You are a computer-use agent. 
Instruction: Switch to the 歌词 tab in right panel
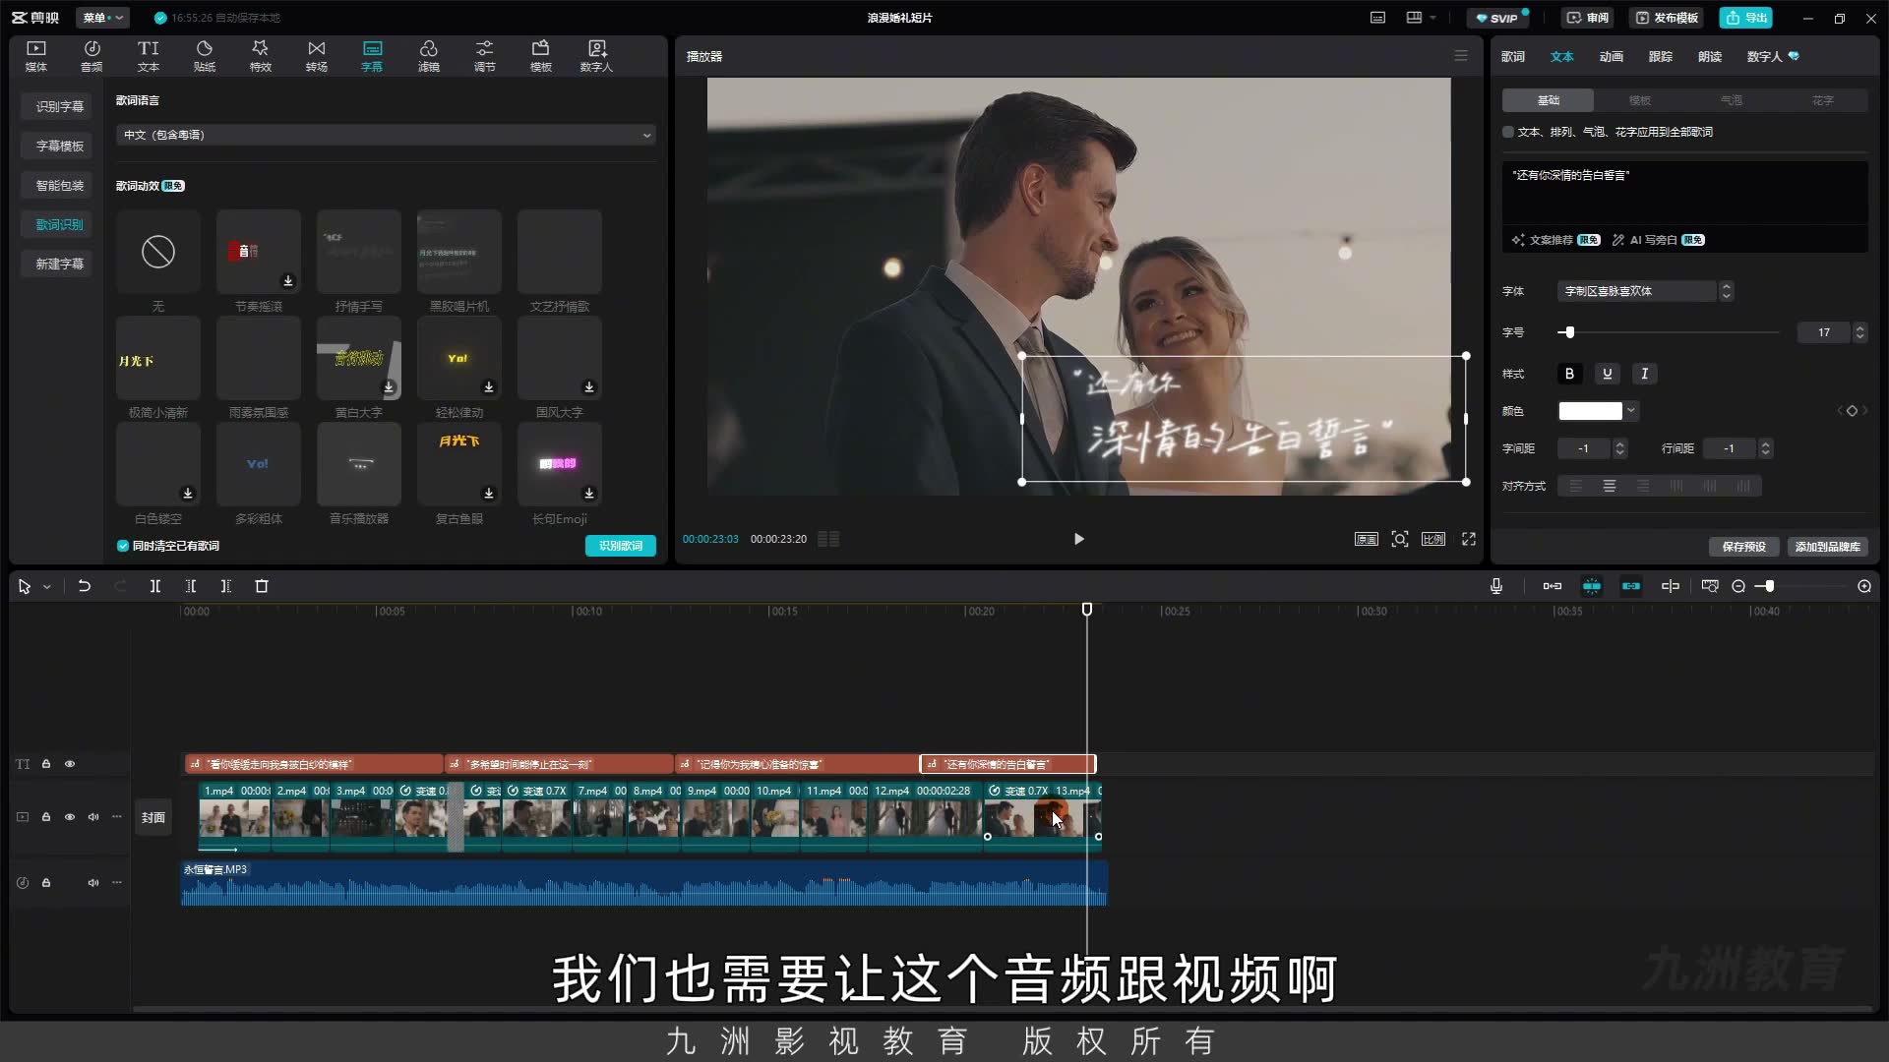[x=1513, y=56]
